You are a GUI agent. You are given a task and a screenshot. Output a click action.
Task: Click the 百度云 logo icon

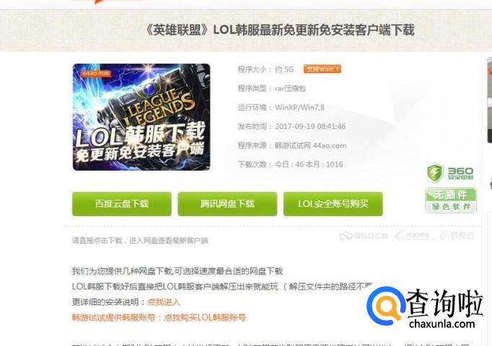tap(457, 236)
